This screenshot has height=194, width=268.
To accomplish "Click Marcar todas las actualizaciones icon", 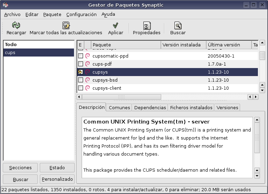I will pos(66,25).
